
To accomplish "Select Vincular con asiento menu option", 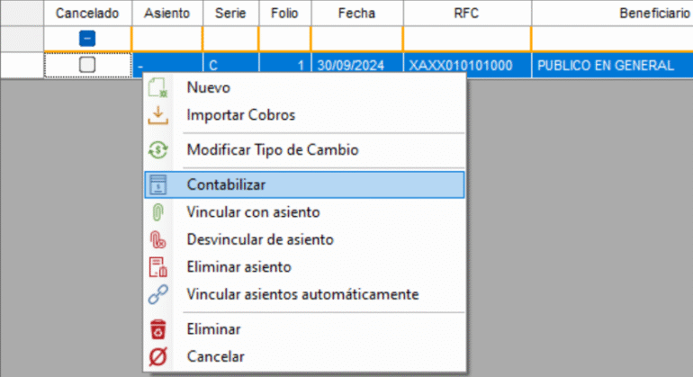I will (x=253, y=212).
